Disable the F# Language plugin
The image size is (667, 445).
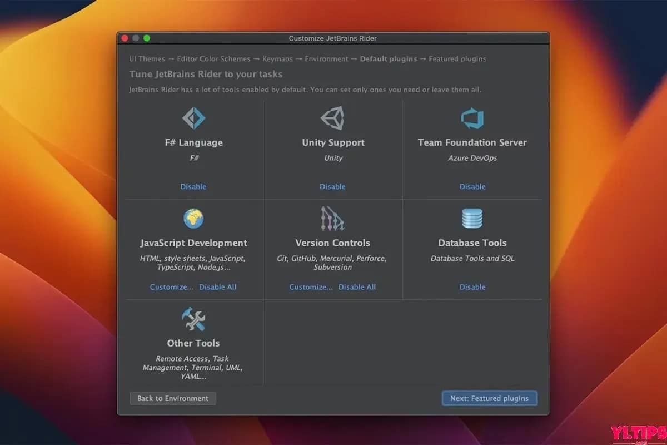coord(193,186)
